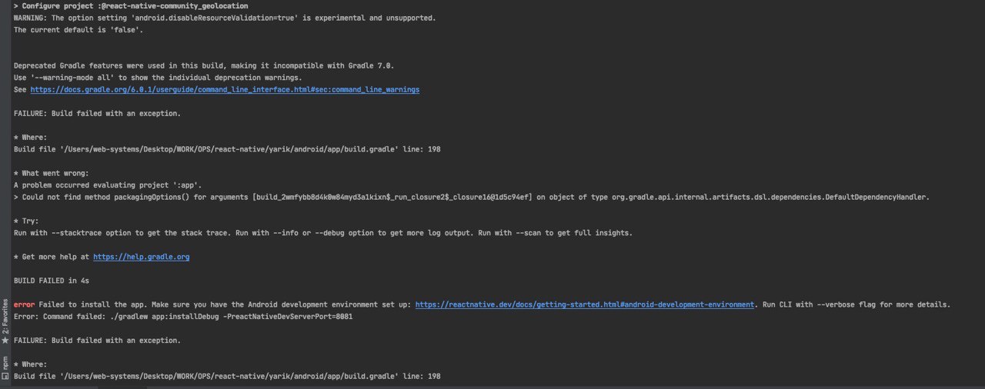Click the 'Deprecated Gradle features were used' line

coord(204,66)
